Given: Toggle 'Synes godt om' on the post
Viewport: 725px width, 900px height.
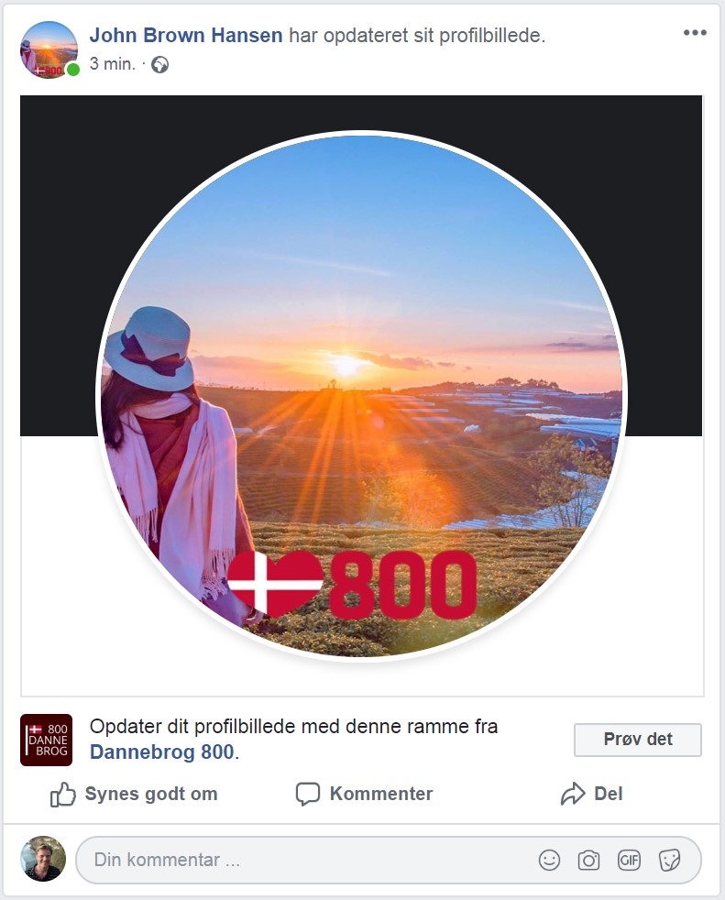Looking at the screenshot, I should 150,794.
